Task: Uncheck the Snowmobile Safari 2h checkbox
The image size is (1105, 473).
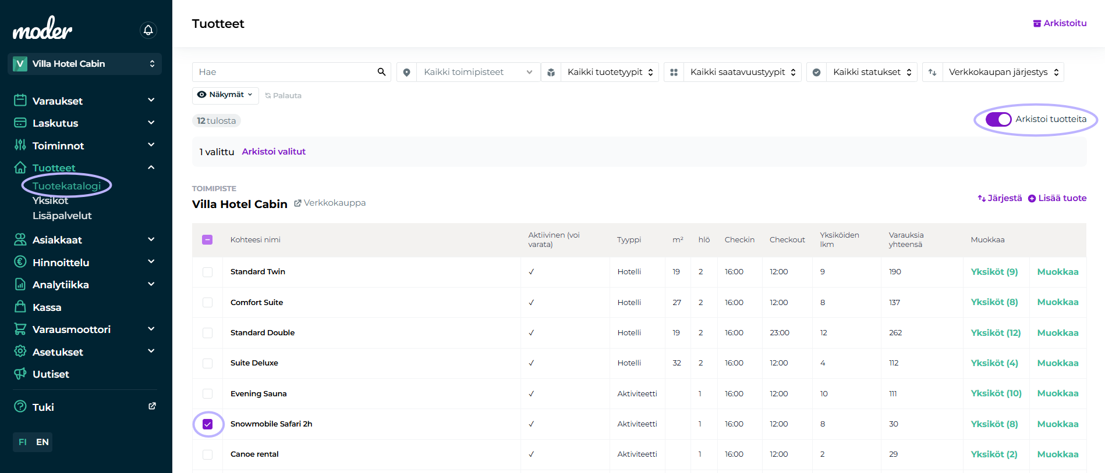Action: 208,424
